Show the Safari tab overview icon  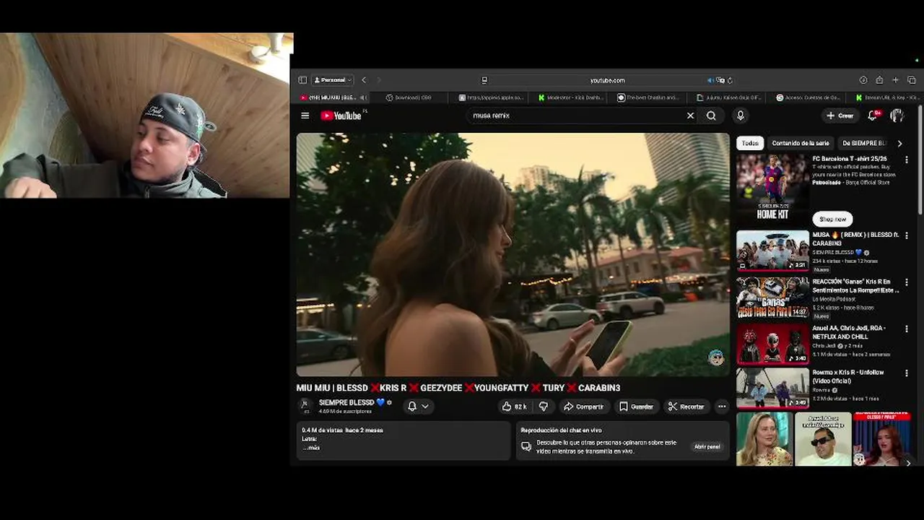pyautogui.click(x=912, y=80)
